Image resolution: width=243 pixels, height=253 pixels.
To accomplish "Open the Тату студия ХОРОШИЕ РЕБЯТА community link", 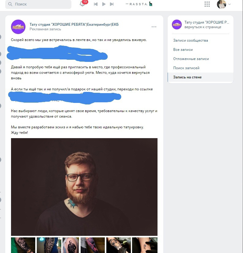I will tap(74, 25).
